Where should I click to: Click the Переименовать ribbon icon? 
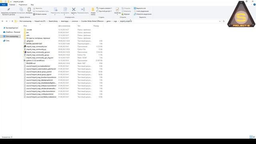83,11
